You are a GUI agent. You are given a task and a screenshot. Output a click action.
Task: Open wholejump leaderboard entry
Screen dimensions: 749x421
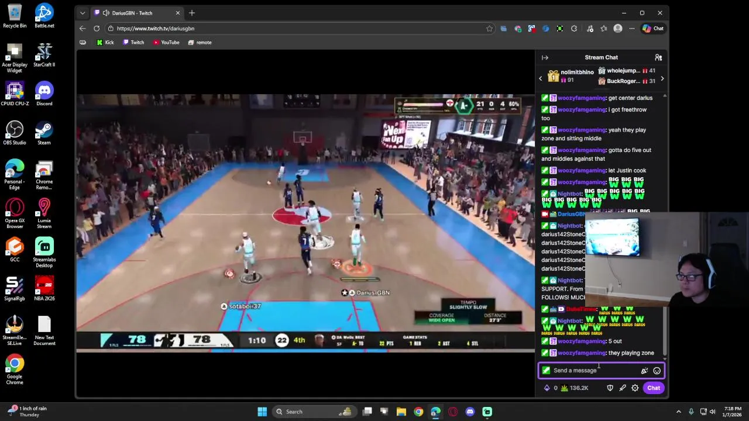627,71
